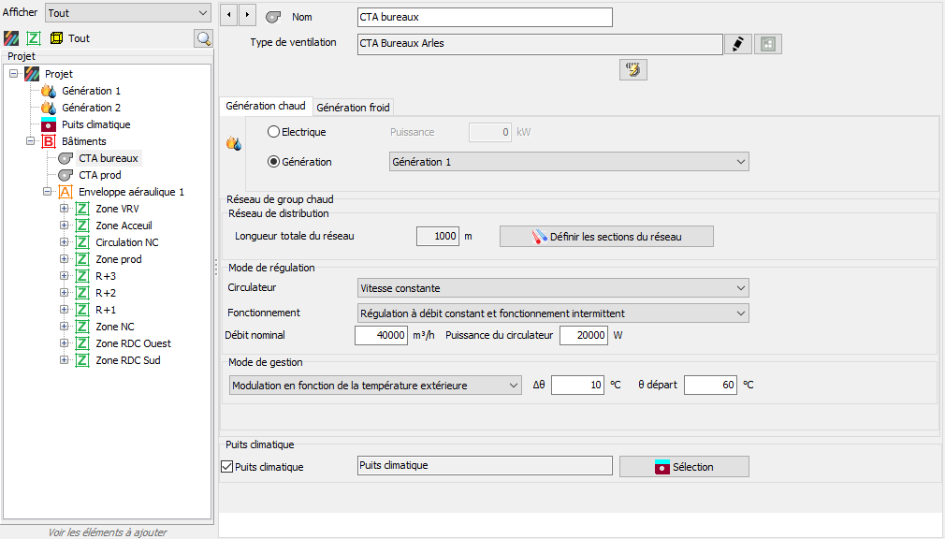Click the red B Bâtiments icon
The height and width of the screenshot is (539, 945).
(49, 141)
